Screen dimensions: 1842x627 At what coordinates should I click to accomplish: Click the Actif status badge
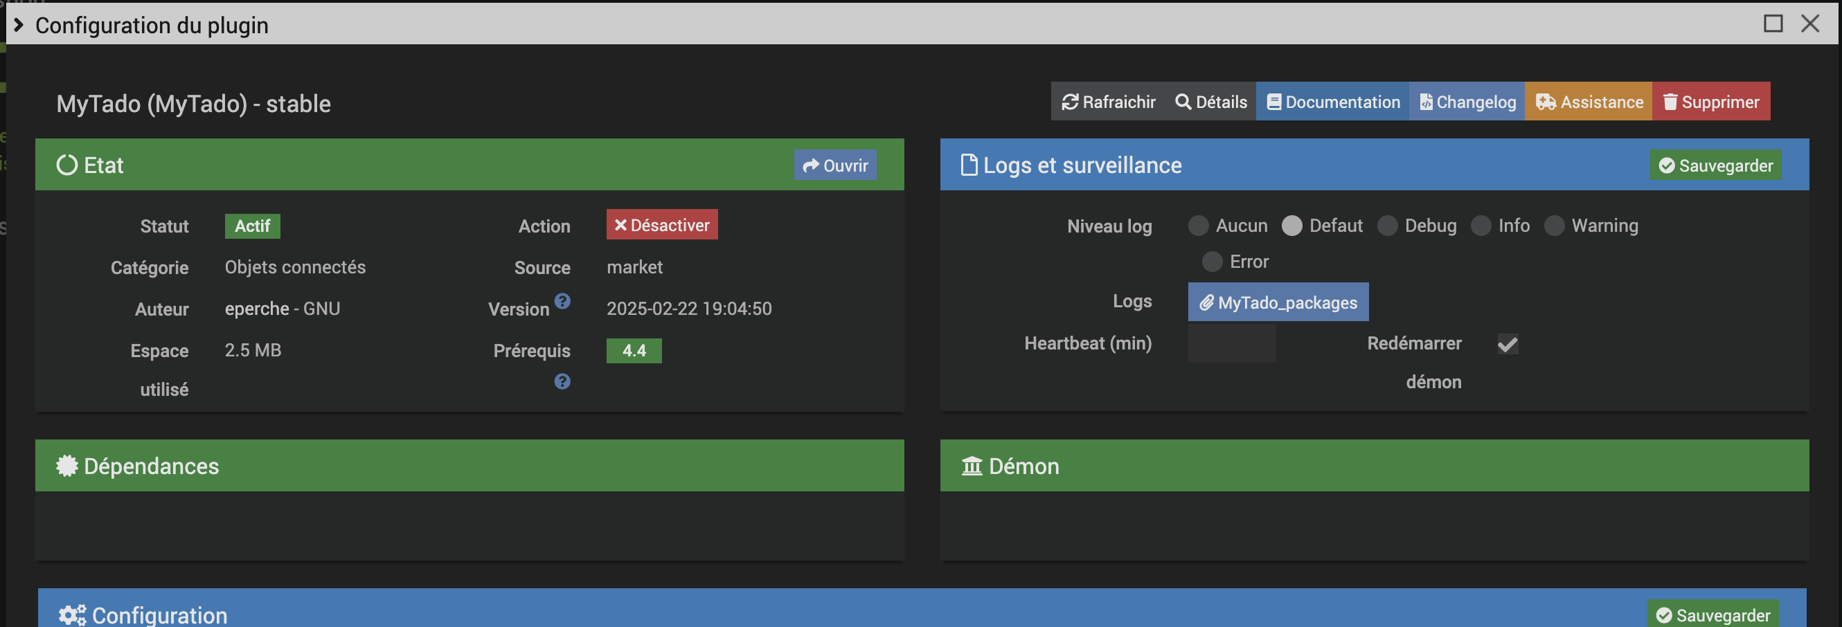(x=253, y=226)
